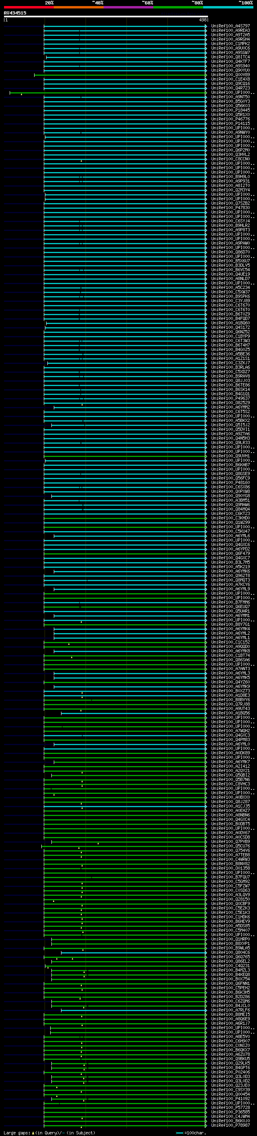This screenshot has width=257, height=1136.
Task: Open the UniRef100_A6YML0 entry
Action: (230, 744)
